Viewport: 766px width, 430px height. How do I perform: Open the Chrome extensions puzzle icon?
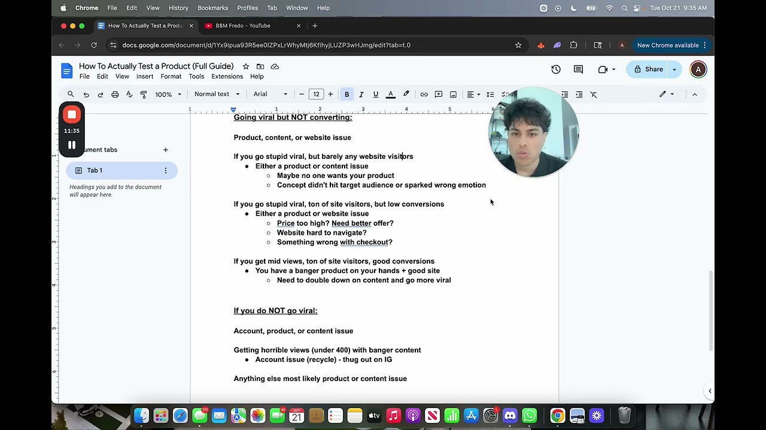(574, 45)
